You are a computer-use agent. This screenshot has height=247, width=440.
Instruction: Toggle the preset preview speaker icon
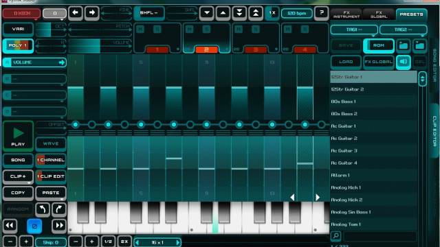tap(404, 62)
